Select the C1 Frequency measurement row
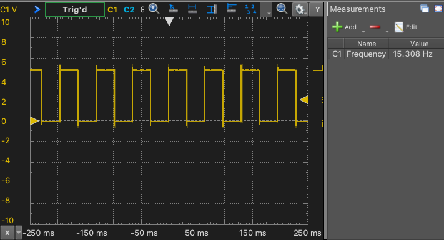 tap(386, 54)
